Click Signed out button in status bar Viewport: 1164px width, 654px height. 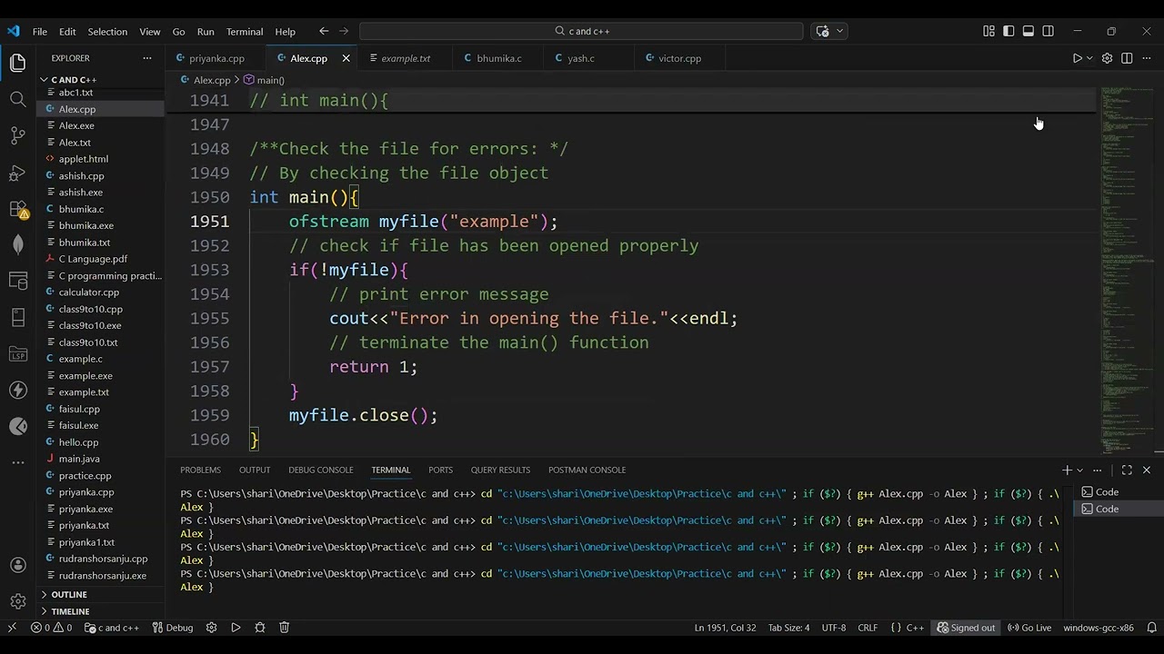[966, 628]
